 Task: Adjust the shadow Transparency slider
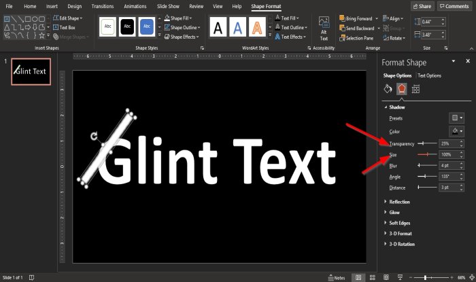coord(427,143)
